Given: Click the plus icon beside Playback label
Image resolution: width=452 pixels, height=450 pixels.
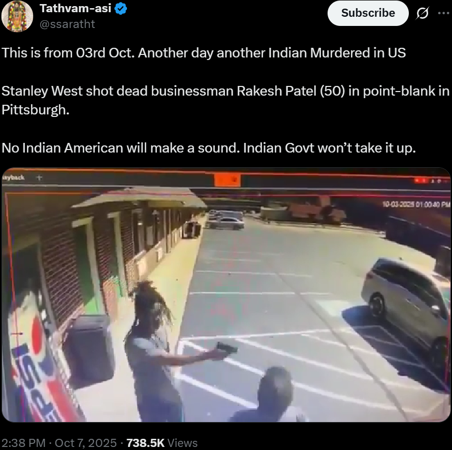Looking at the screenshot, I should click(x=39, y=178).
